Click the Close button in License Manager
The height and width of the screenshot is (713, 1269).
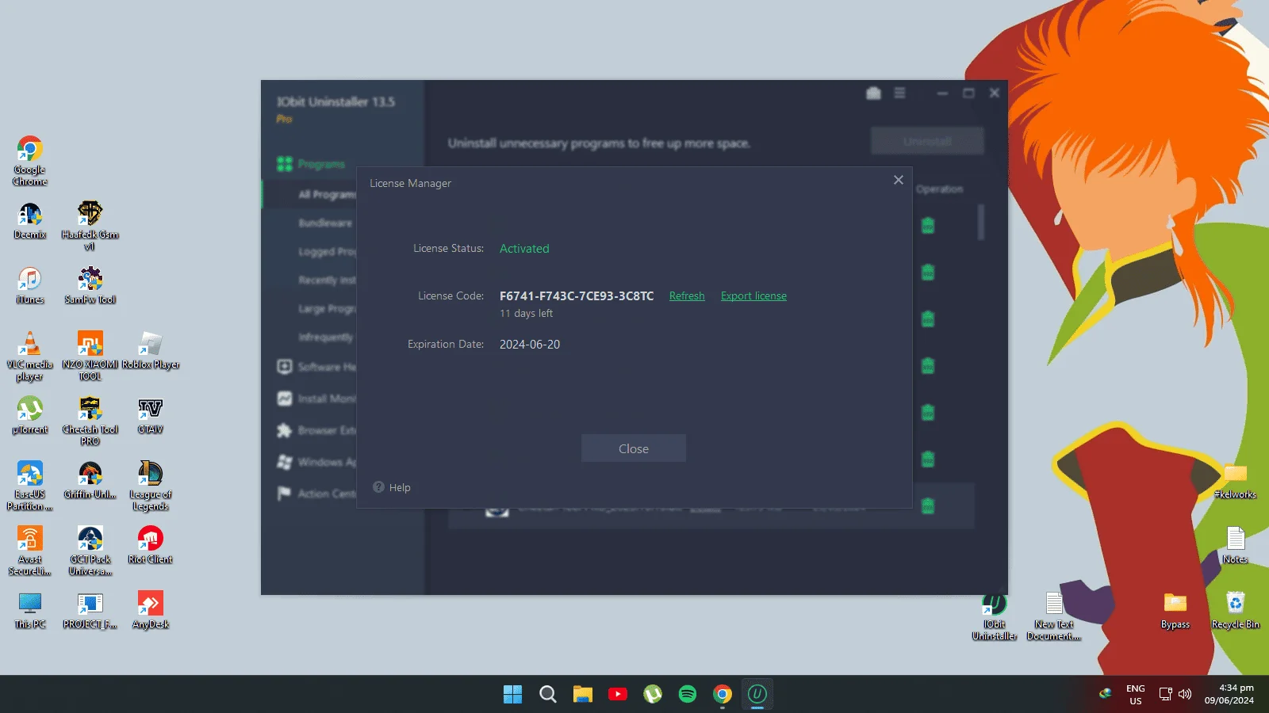point(634,448)
